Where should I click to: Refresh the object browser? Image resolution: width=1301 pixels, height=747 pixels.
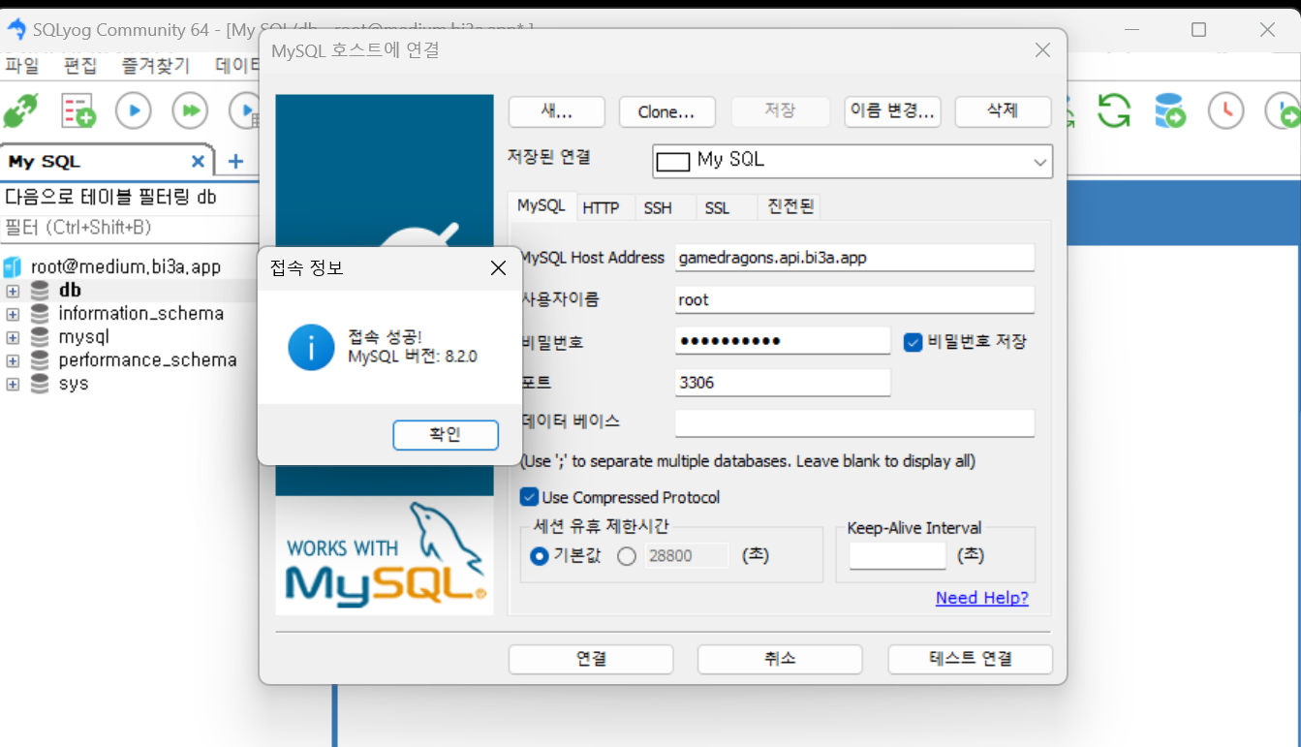coord(1113,109)
